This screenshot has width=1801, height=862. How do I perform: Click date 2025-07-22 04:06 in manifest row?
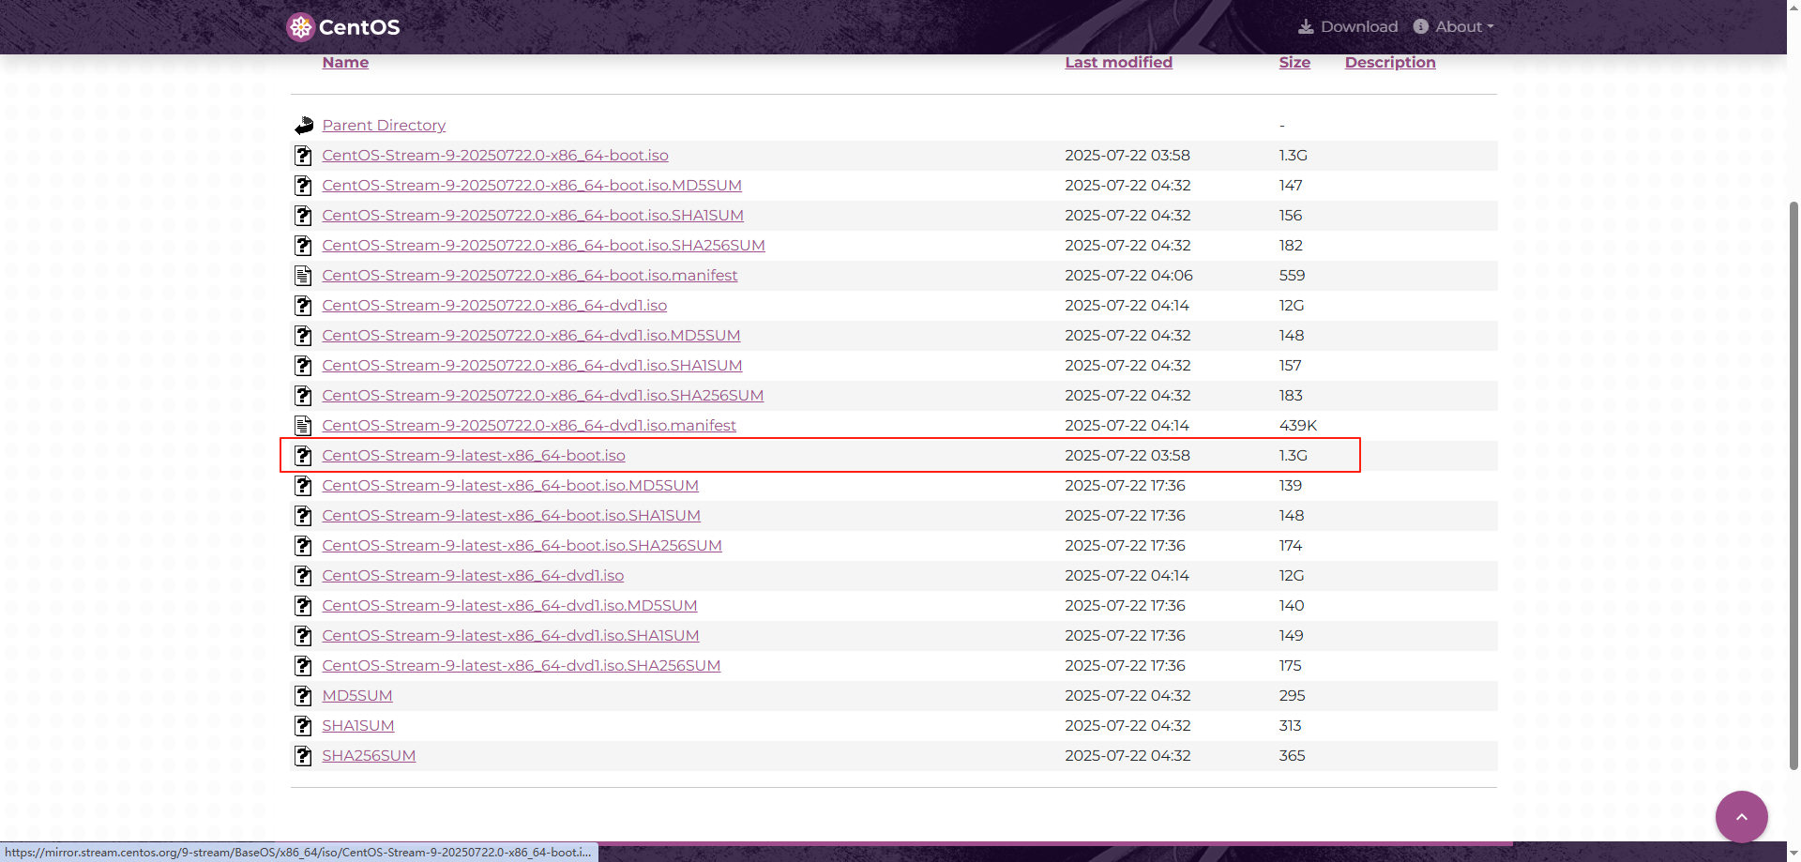(x=1128, y=275)
